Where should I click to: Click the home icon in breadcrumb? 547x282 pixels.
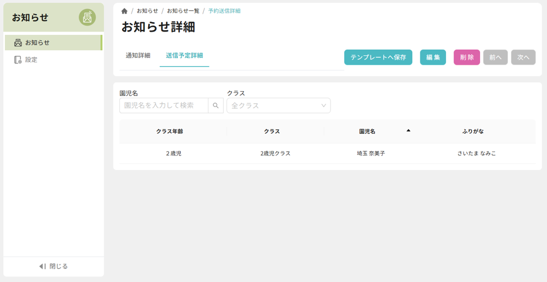coord(124,11)
